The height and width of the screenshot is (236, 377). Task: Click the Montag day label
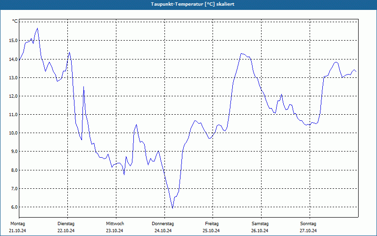coord(17,224)
